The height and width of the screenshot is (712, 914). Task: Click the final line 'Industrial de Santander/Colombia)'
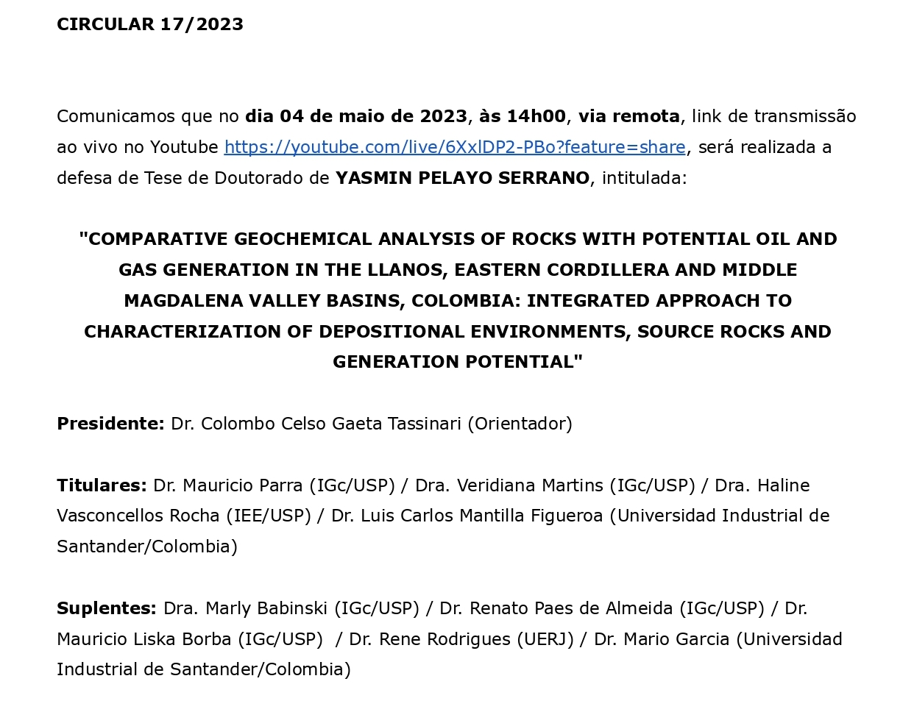[x=204, y=669]
